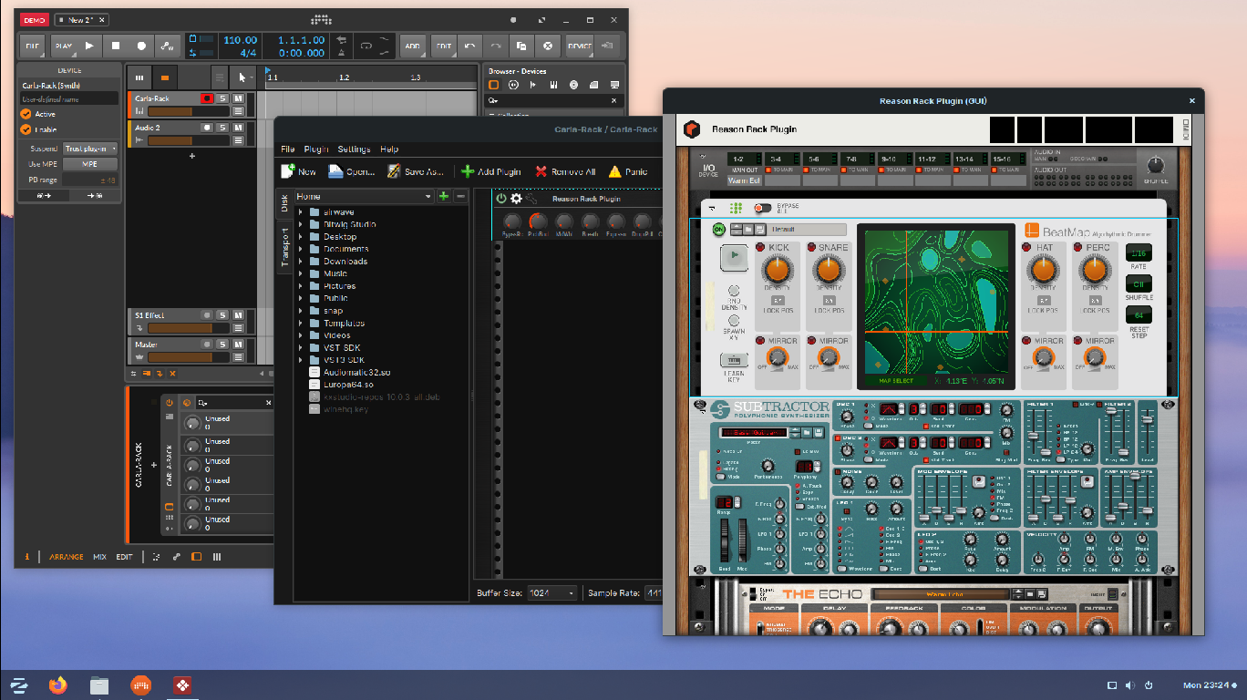Switch to EDIT view in Bitwig
The width and height of the screenshot is (1247, 700).
124,557
